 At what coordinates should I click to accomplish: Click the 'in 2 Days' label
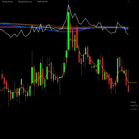pos(134,109)
